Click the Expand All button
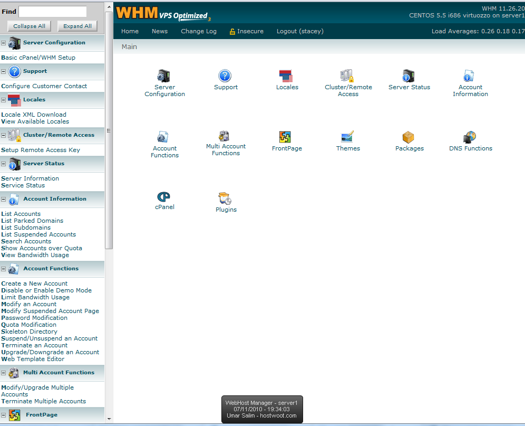Viewport: 525px width, 426px height. click(77, 26)
